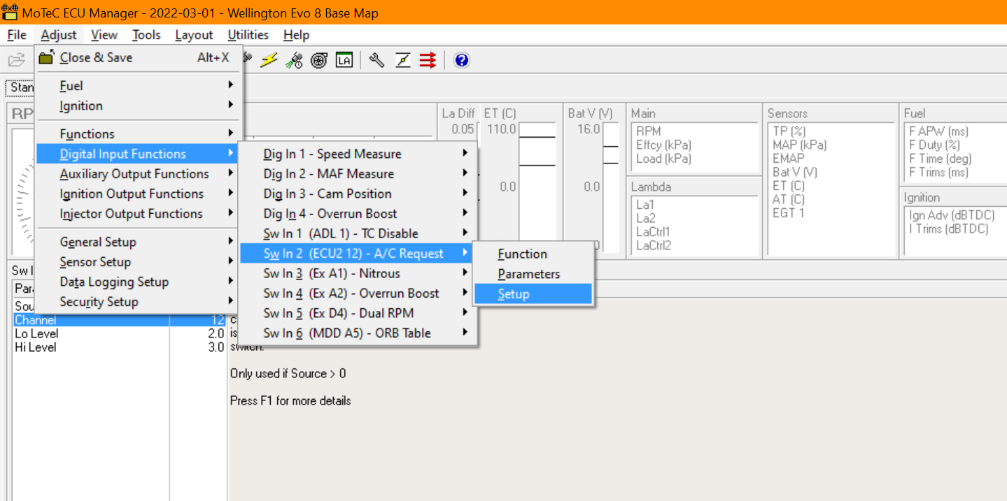Expand the Ignition submenu
1007x501 pixels.
click(139, 106)
